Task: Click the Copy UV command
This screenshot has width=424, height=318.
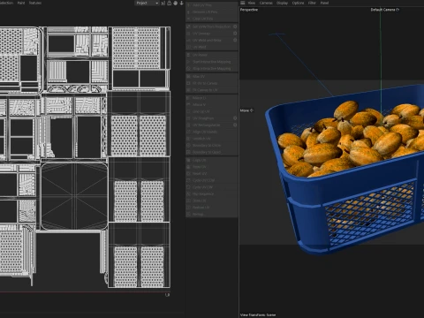Action: pos(211,160)
